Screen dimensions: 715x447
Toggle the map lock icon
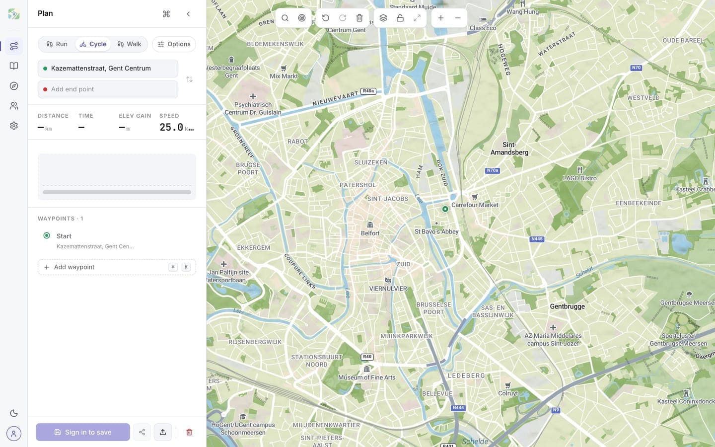click(400, 18)
